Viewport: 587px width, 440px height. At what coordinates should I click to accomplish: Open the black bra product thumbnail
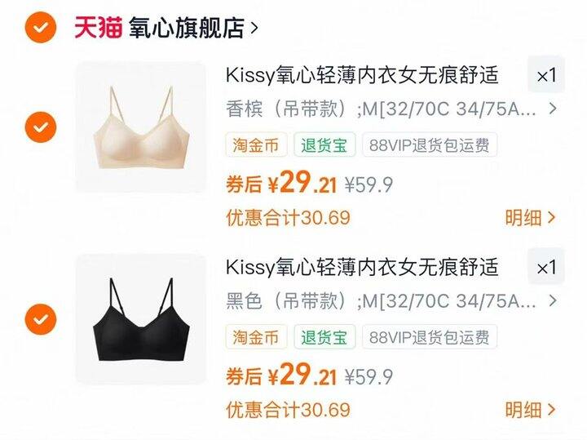[x=141, y=319]
